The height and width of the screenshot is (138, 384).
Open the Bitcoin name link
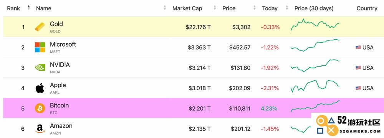pos(59,106)
